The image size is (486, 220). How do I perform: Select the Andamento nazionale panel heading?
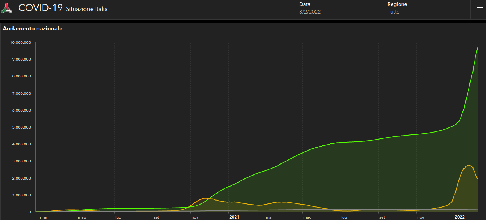click(x=33, y=29)
